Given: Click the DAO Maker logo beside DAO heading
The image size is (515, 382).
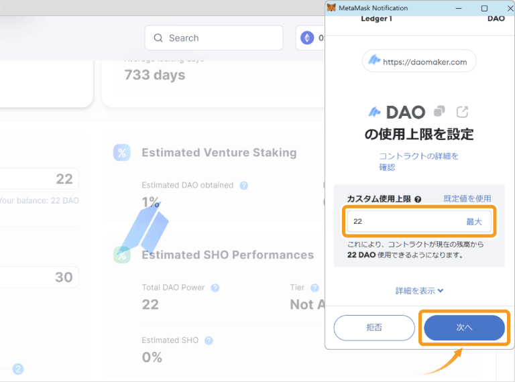Looking at the screenshot, I should click(x=374, y=112).
